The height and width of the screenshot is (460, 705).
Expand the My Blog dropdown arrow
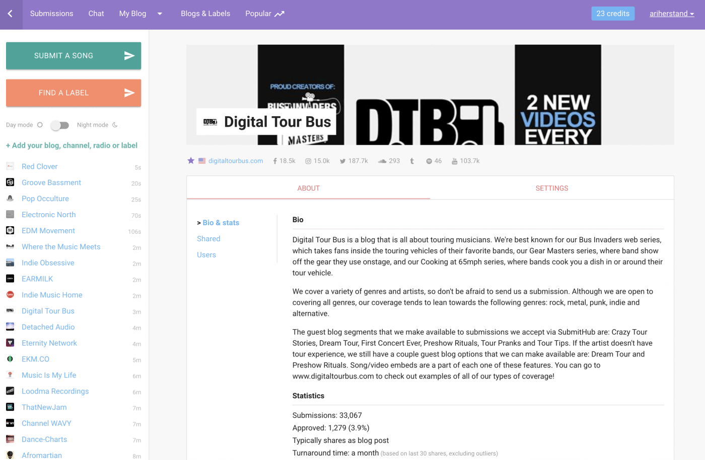pos(160,14)
